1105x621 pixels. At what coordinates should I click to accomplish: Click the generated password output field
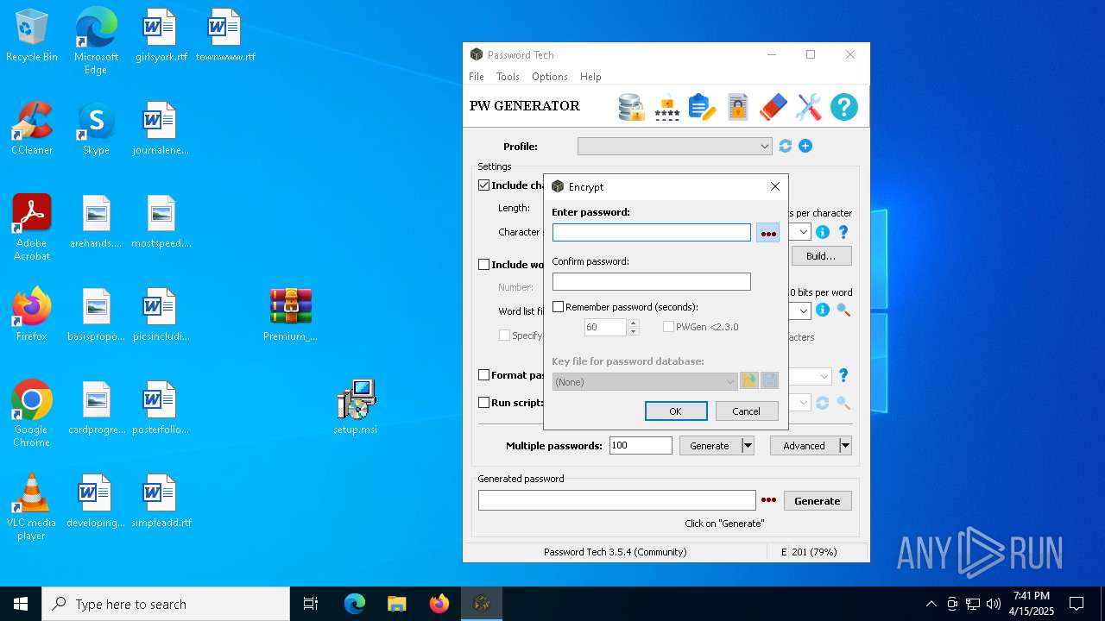coord(617,501)
